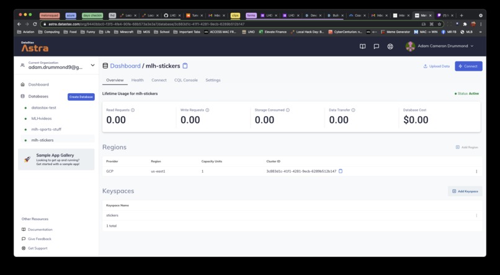Select the datastax-test database
The image size is (500, 275).
43,108
